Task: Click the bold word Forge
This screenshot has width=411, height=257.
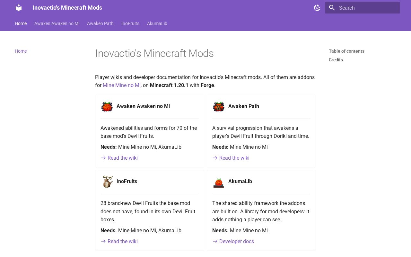Action: tap(207, 85)
